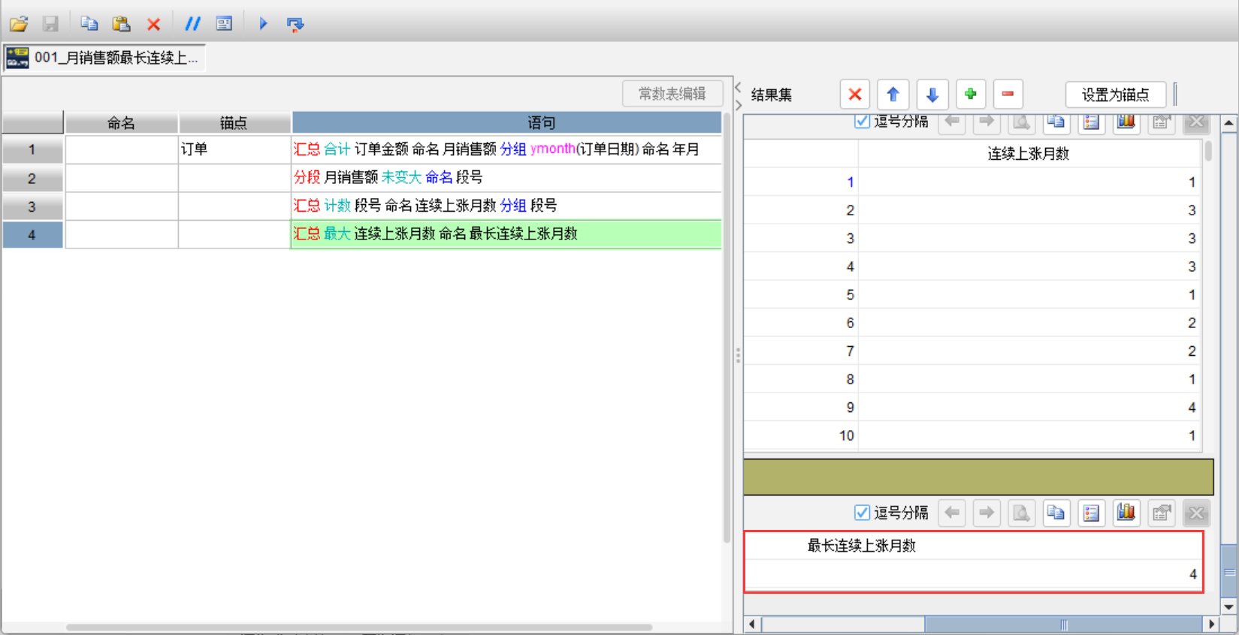The width and height of the screenshot is (1239, 635).
Task: Open file using the folder toolbar icon
Action: (x=19, y=24)
